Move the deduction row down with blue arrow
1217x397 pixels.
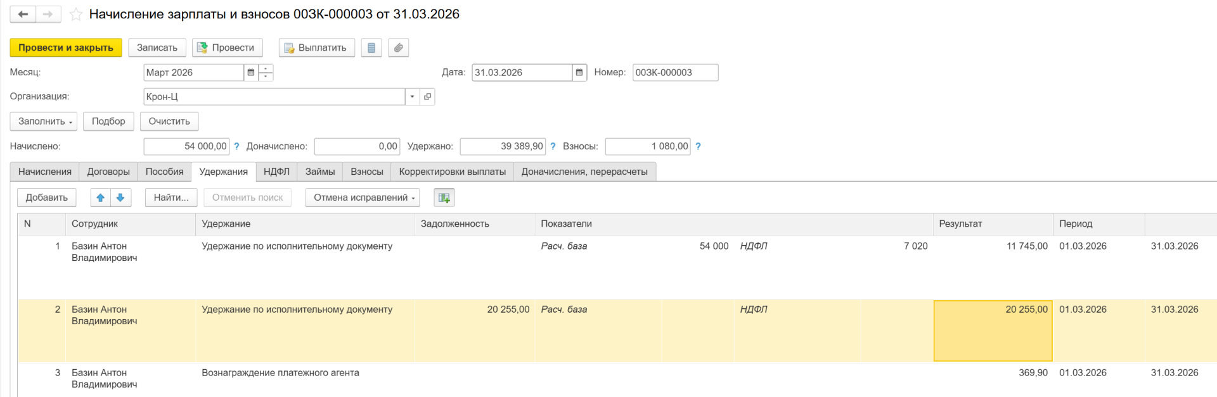tap(120, 198)
